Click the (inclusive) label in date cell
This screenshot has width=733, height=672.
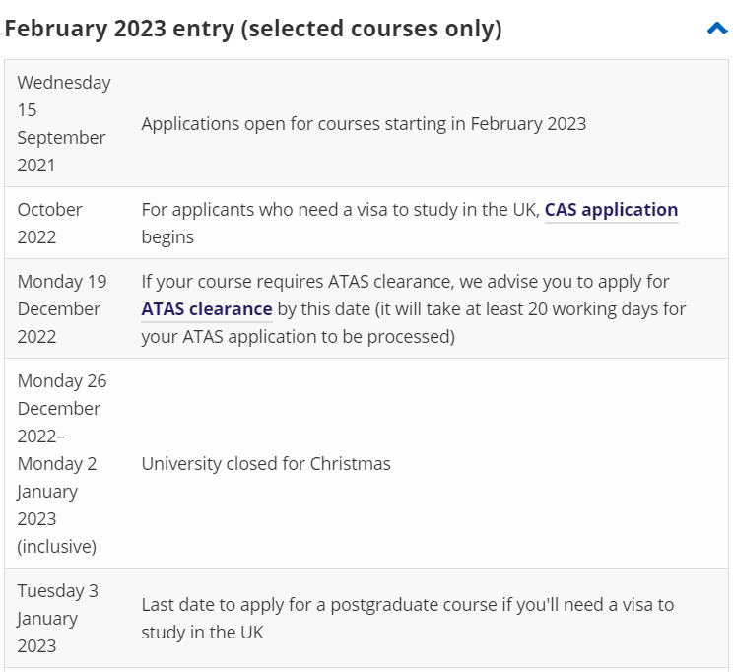point(56,546)
